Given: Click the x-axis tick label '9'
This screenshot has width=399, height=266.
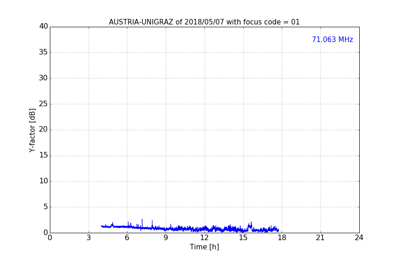Looking at the screenshot, I should click(166, 238).
